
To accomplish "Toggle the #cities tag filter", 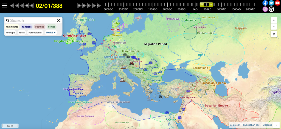I will (51, 27).
